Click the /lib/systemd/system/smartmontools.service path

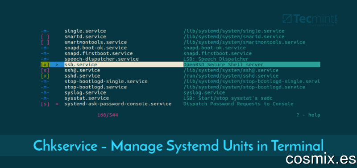[x=244, y=42]
